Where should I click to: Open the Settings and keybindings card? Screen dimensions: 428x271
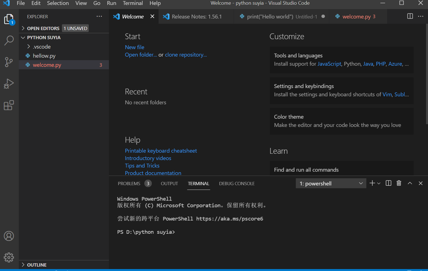click(341, 91)
